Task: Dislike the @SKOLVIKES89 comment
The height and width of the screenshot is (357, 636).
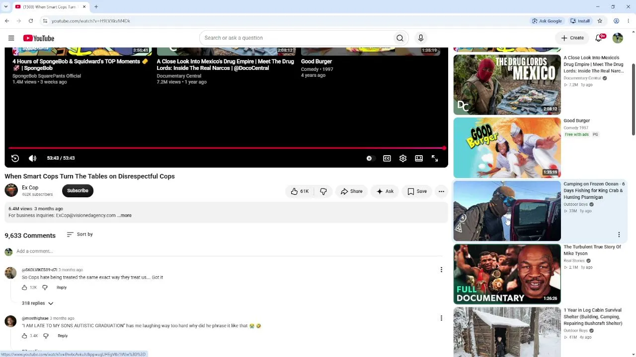Action: point(45,288)
